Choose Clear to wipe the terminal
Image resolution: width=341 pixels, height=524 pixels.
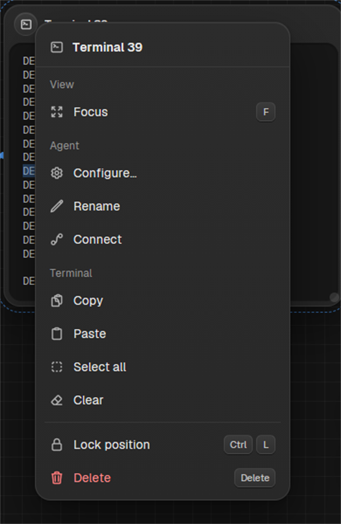click(x=163, y=400)
